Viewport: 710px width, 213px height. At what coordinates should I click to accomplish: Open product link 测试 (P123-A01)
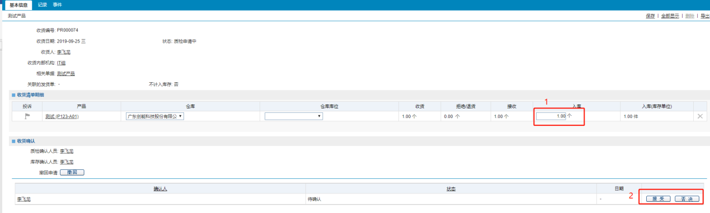(x=62, y=116)
